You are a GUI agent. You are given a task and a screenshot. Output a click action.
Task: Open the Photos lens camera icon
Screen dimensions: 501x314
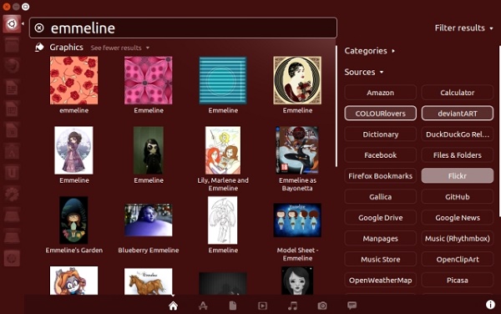tap(322, 306)
